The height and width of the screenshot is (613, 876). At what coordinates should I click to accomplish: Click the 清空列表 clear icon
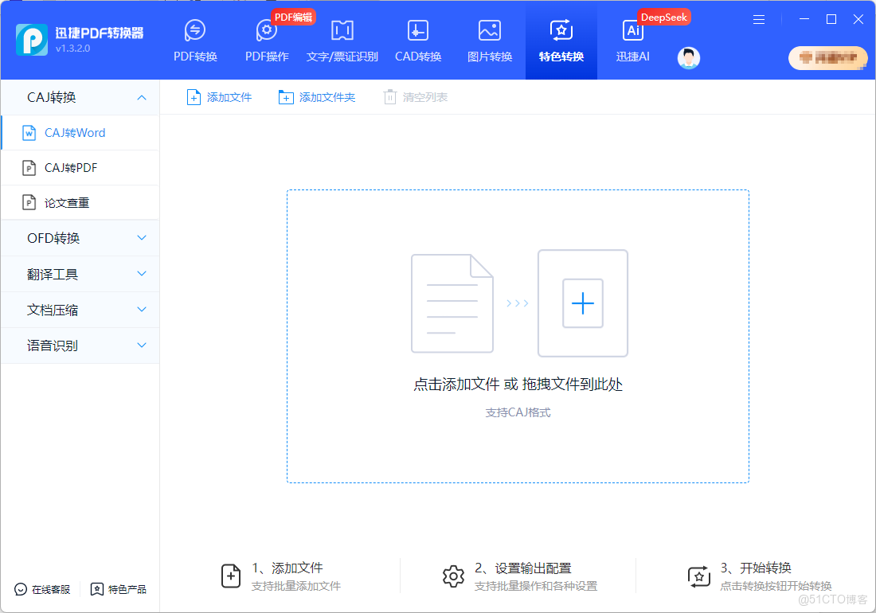pos(389,96)
